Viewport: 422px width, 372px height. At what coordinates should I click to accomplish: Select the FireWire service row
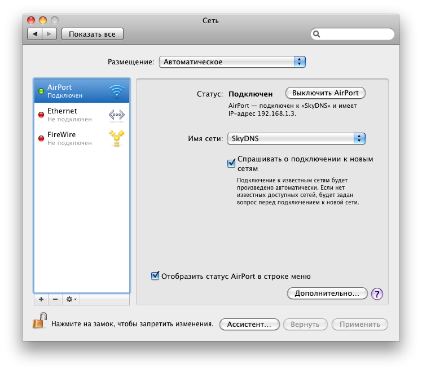pyautogui.click(x=82, y=138)
